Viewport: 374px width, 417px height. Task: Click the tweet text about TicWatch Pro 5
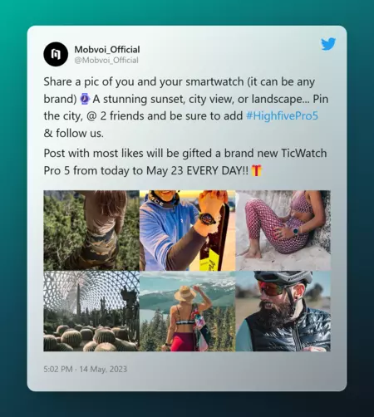185,162
